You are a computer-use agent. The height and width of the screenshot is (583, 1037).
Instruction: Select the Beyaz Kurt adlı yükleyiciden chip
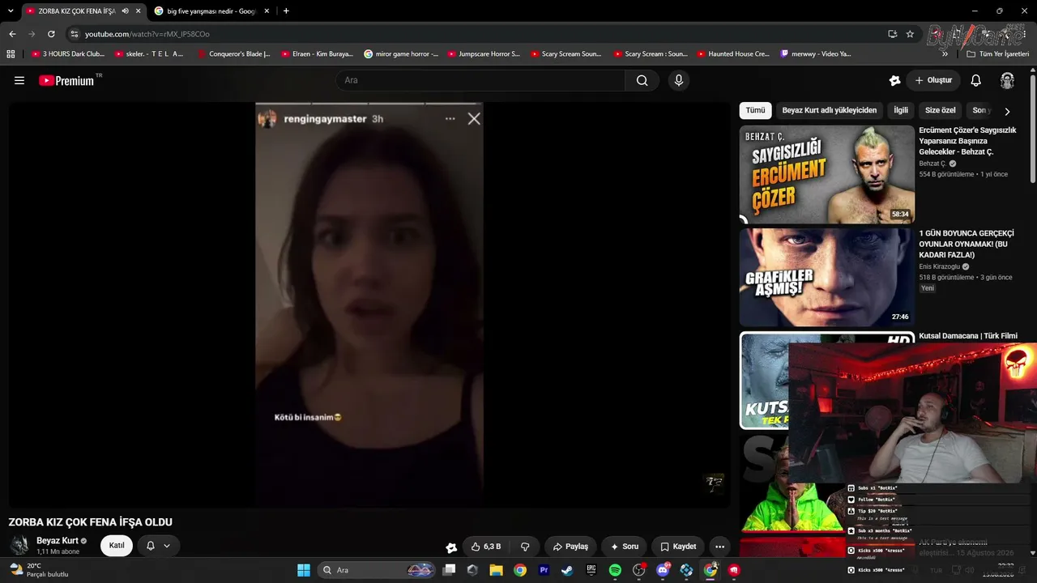tap(830, 110)
